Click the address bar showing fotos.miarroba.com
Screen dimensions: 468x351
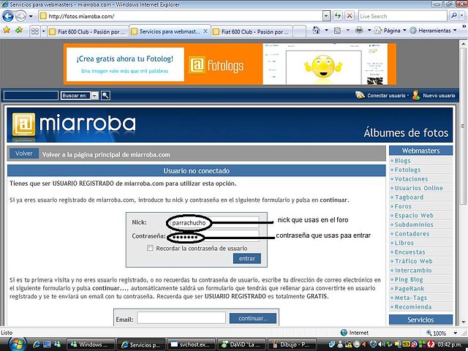point(181,16)
